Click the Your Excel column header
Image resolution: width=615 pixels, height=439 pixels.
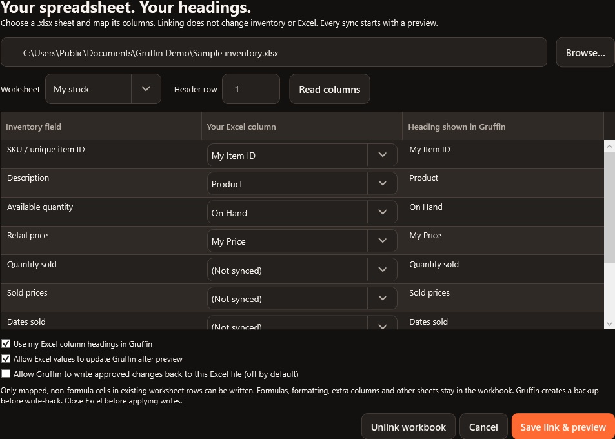coord(302,127)
